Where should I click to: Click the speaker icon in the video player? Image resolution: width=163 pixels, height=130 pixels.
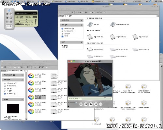[68, 103]
